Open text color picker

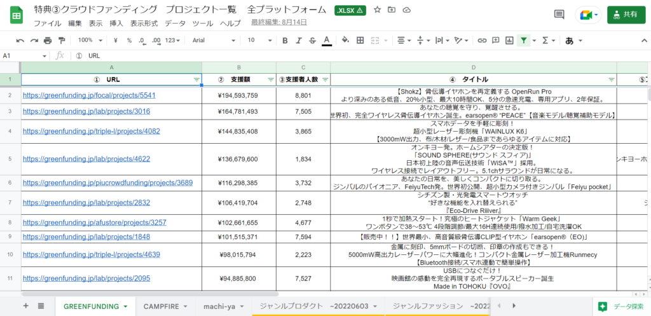pos(327,40)
